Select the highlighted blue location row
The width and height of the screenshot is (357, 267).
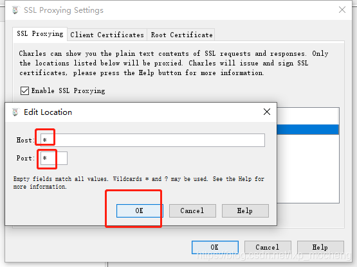pos(308,130)
